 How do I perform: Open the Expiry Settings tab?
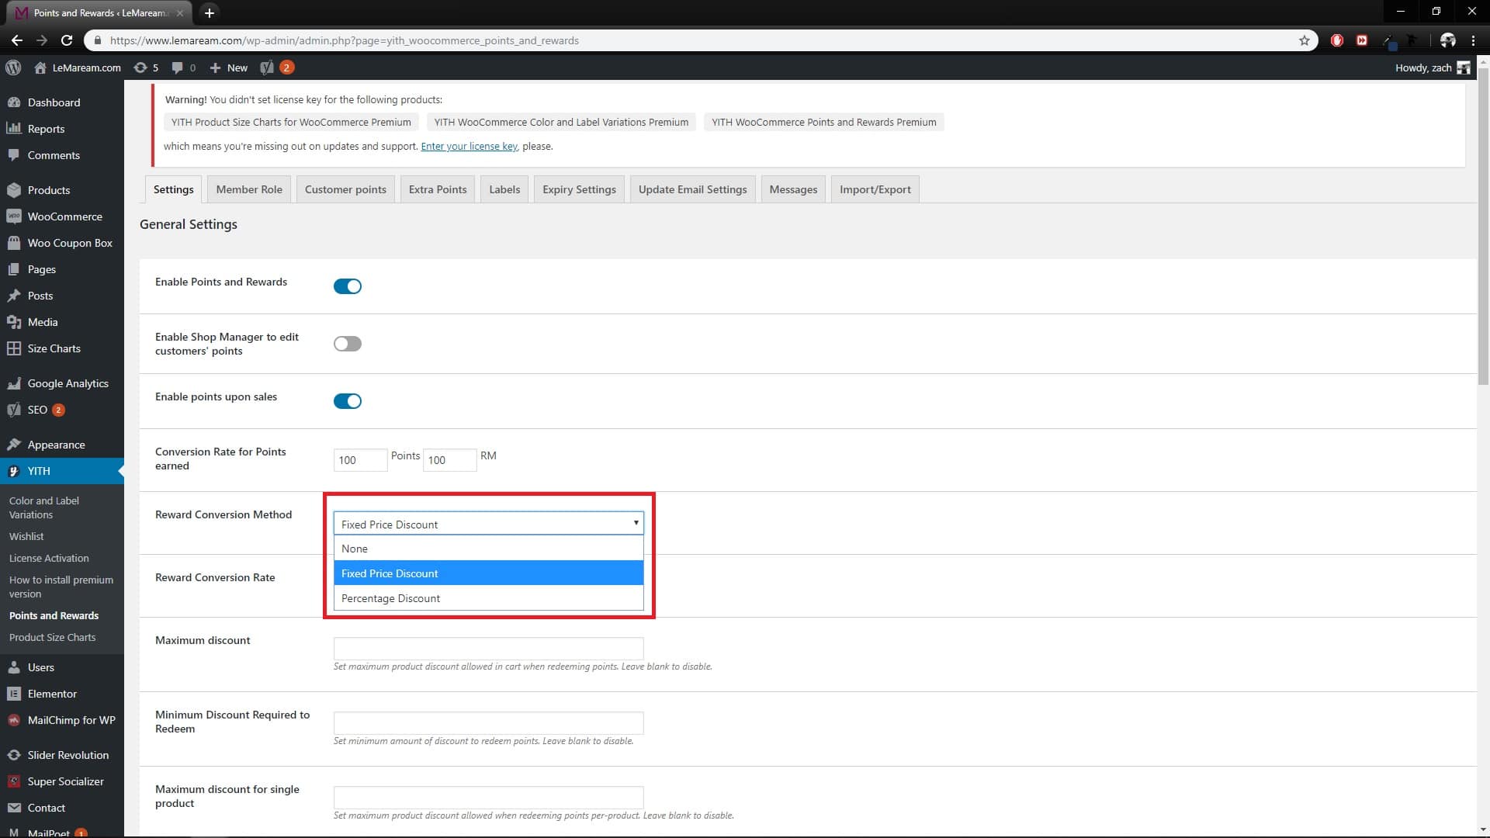pyautogui.click(x=579, y=189)
